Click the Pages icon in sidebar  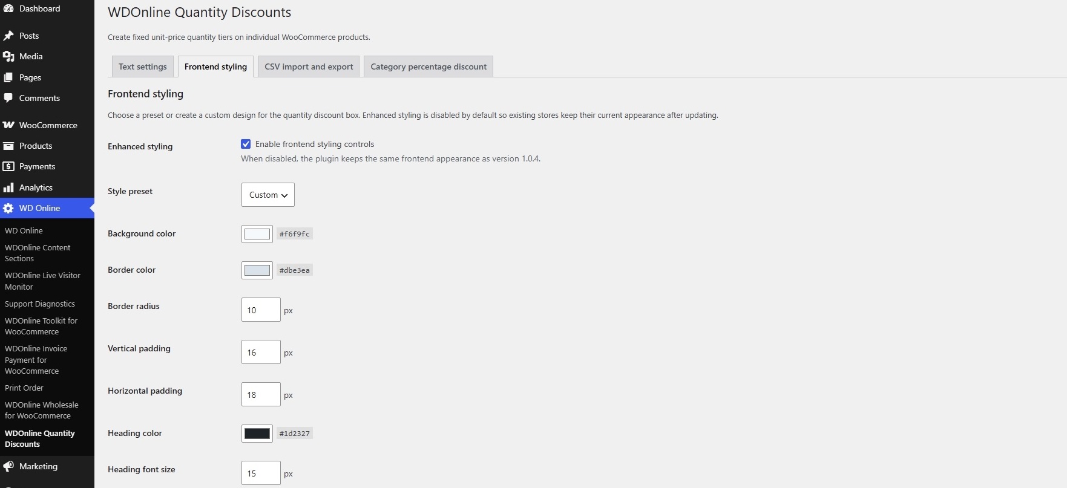8,77
